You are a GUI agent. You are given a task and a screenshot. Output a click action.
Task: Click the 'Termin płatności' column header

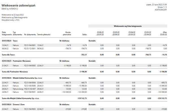pos(44,35)
